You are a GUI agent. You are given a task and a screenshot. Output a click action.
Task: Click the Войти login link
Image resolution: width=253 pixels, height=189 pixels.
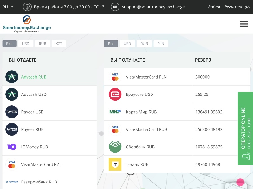click(x=215, y=7)
